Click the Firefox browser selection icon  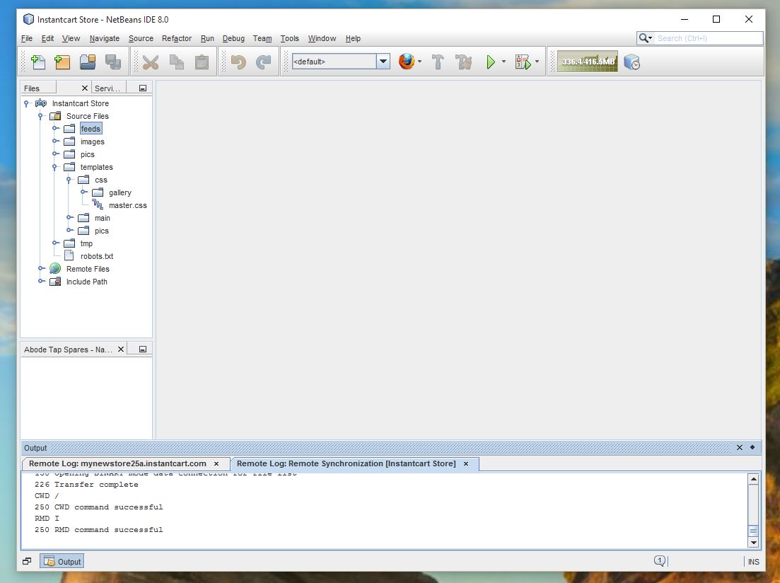tap(407, 62)
